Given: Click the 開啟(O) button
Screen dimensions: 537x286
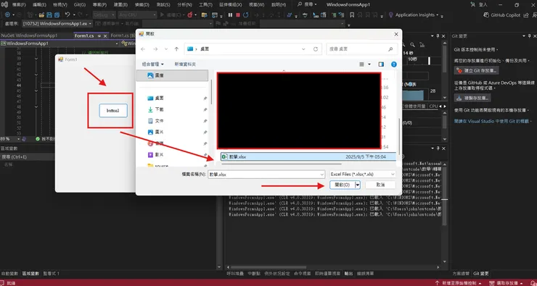Looking at the screenshot, I should click(x=342, y=185).
